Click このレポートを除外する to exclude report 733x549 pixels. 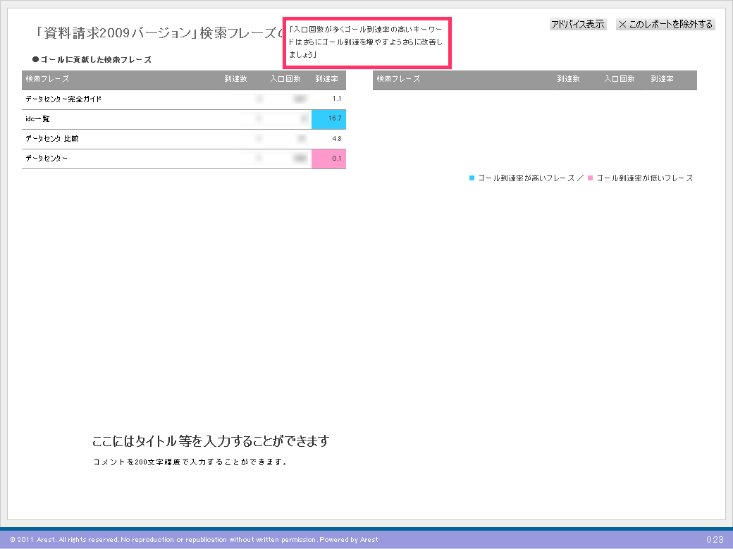[x=665, y=25]
